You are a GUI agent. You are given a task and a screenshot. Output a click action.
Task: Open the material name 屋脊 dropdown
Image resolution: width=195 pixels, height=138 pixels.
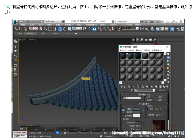point(144,90)
